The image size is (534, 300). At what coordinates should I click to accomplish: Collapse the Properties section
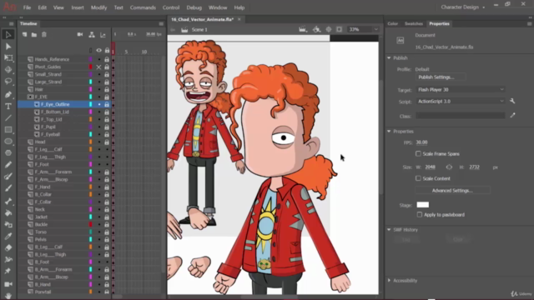[389, 132]
